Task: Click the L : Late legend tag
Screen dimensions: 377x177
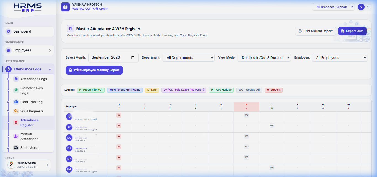Action: click(x=152, y=90)
